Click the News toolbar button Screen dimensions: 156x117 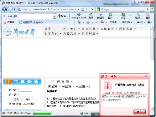click(91, 16)
